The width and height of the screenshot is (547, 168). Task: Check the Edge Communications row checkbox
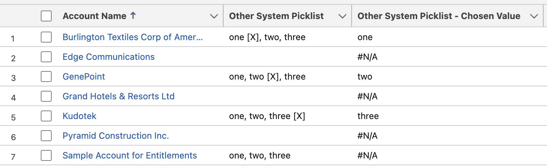(x=46, y=57)
